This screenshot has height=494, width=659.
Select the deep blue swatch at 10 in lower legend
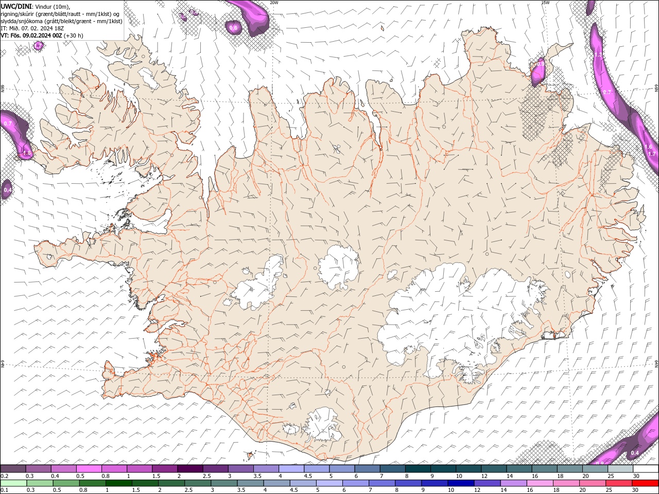coord(460,483)
